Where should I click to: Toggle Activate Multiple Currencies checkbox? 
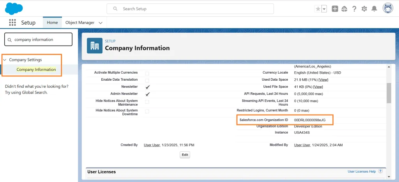[x=147, y=74]
